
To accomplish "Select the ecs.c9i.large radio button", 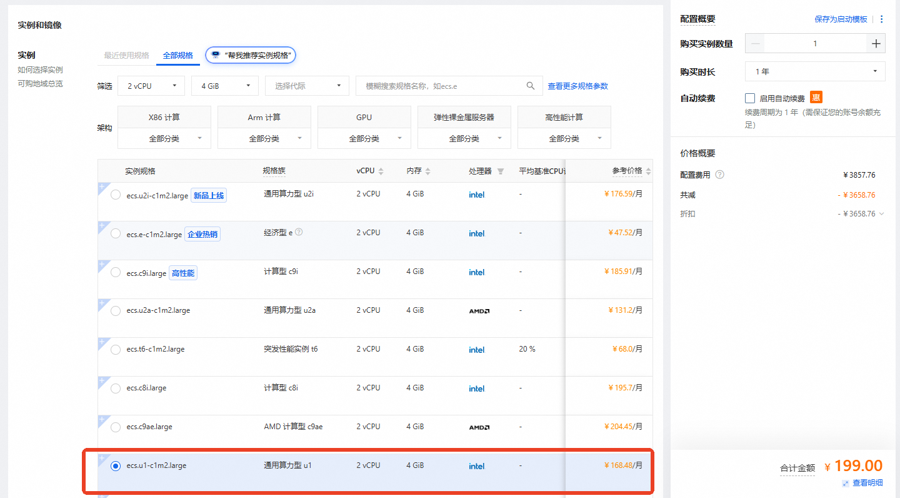I will pos(116,272).
